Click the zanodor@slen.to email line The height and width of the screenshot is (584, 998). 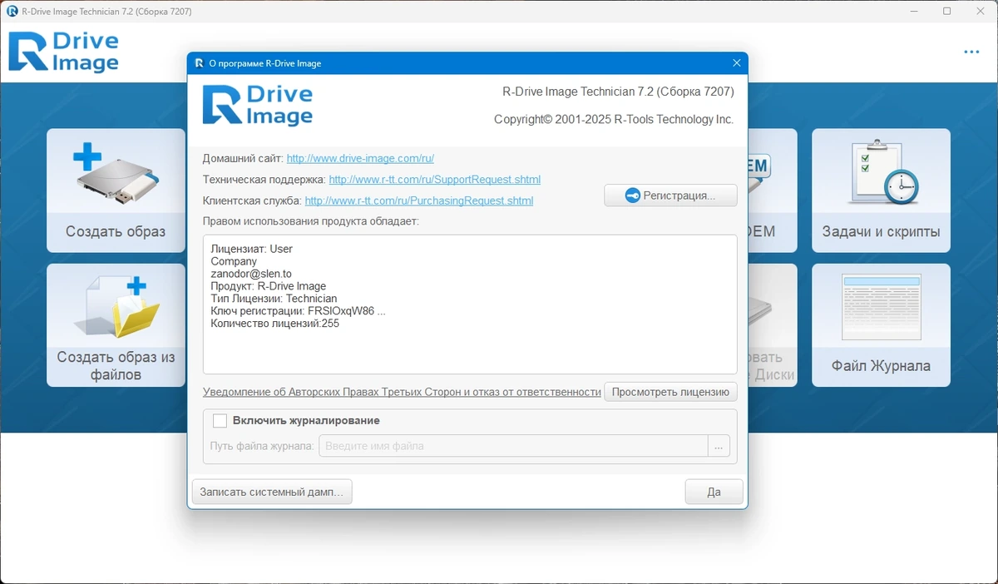tap(251, 274)
